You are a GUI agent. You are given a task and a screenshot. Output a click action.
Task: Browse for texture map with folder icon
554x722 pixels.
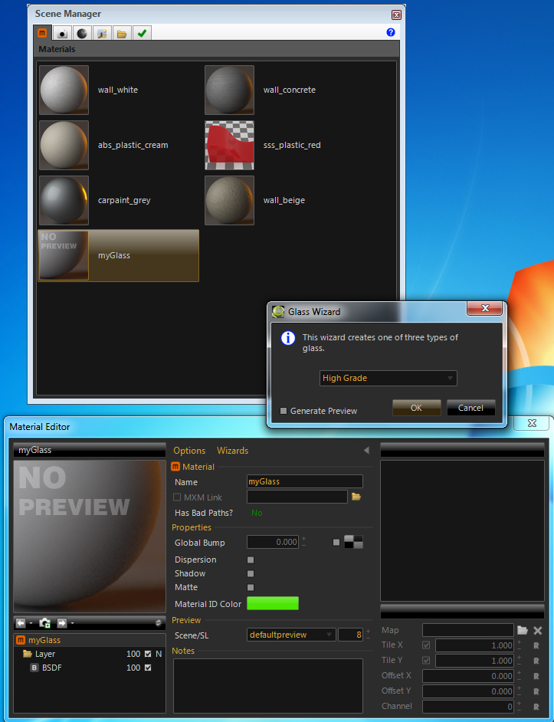point(523,630)
